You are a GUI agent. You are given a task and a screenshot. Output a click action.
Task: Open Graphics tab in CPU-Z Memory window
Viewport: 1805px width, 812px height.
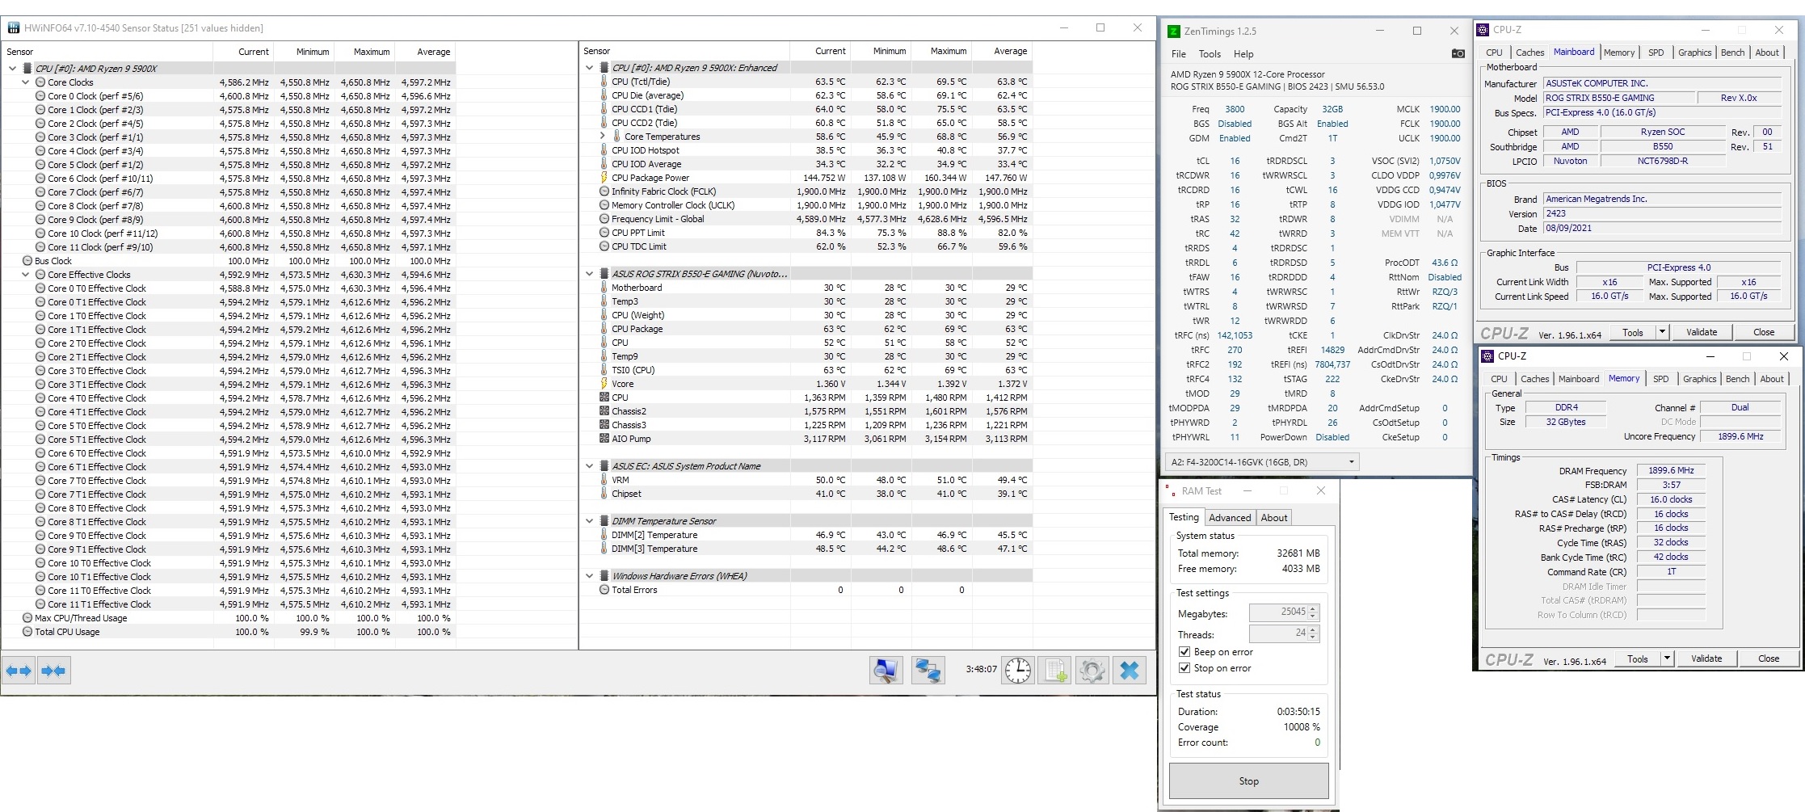pyautogui.click(x=1700, y=379)
